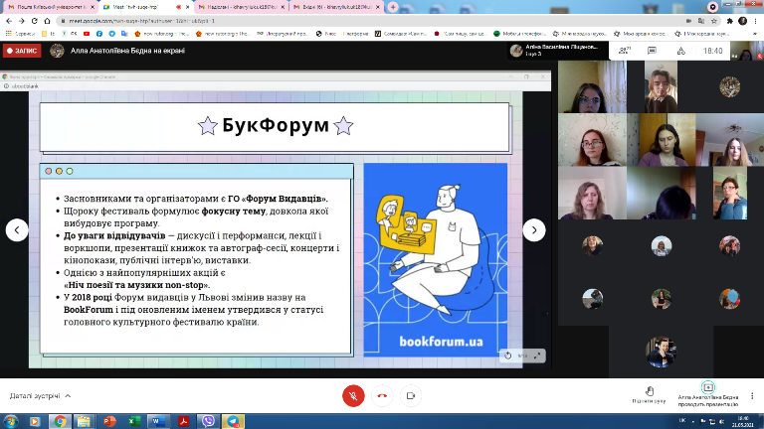The image size is (764, 429).
Task: Open Word from the taskbar
Action: 158,421
